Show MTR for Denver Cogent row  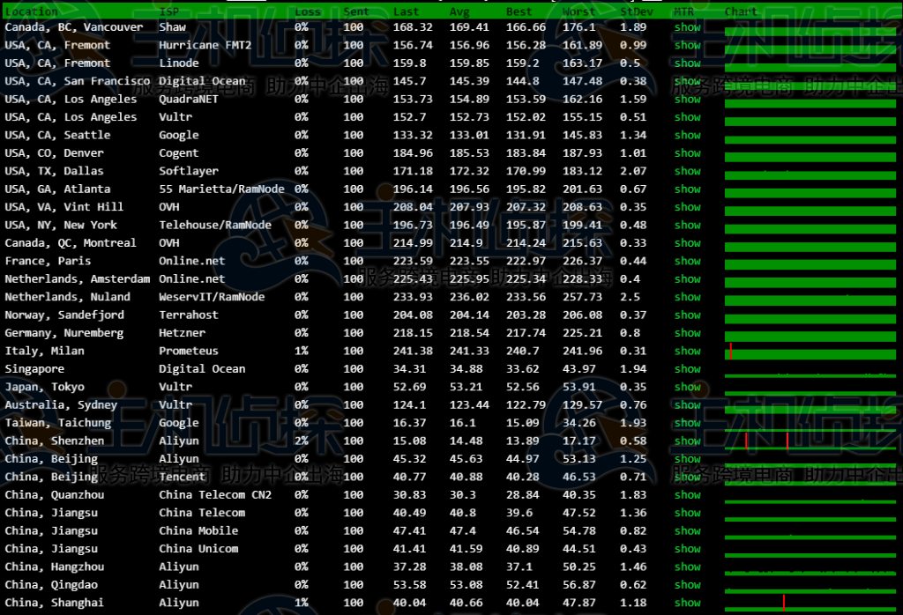pyautogui.click(x=688, y=153)
